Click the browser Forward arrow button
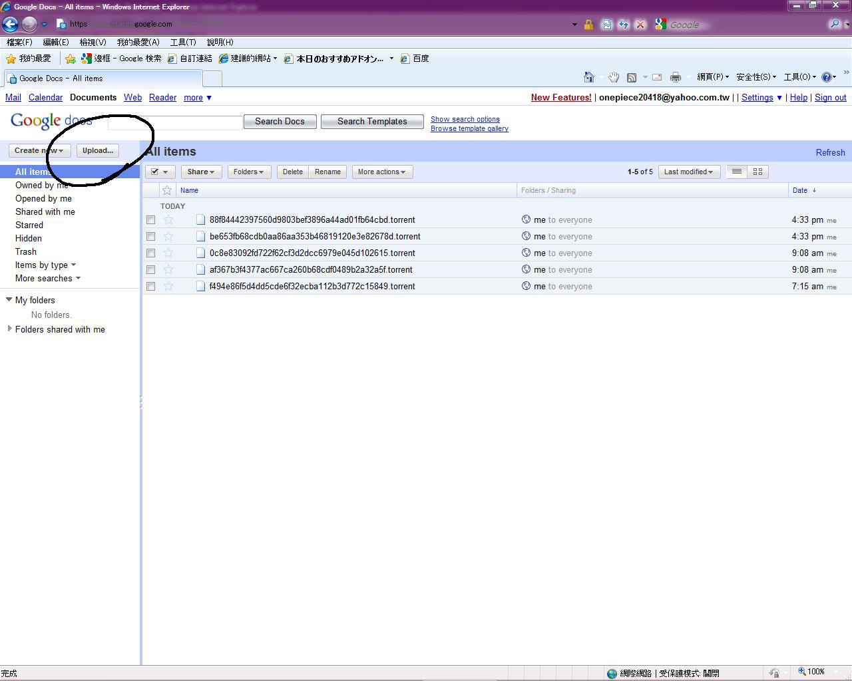 (29, 25)
